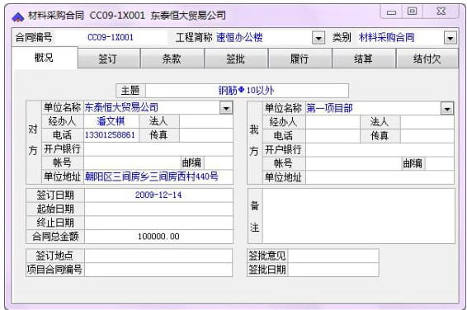The width and height of the screenshot is (467, 310).
Task: Click the 我方 开户银行 field
Action: pos(380,150)
